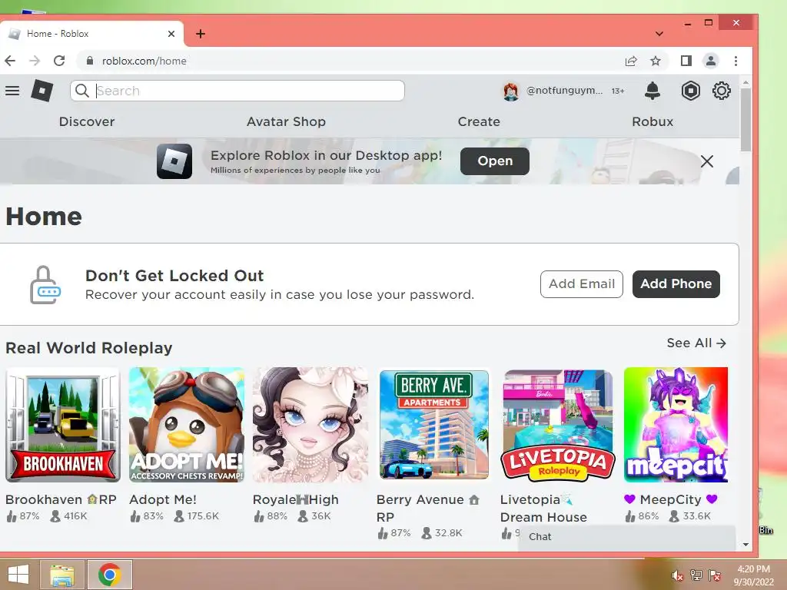Click the Berry Avenue RP title text
Image resolution: width=787 pixels, height=590 pixels.
(428, 509)
